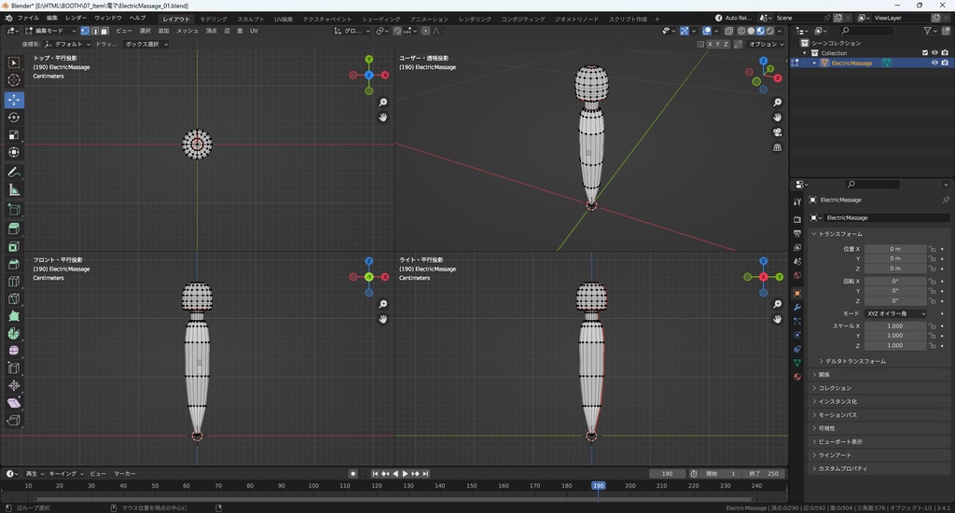This screenshot has height=513, width=955.
Task: Select the Move tool in the left toolbar
Action: (x=14, y=99)
